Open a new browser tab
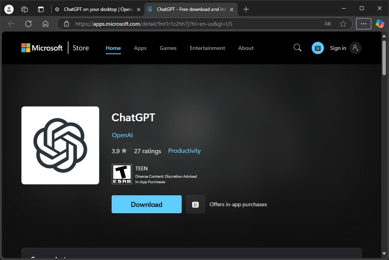 [x=246, y=9]
